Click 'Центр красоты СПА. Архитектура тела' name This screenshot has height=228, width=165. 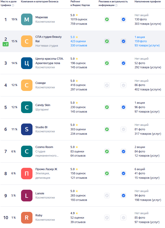click(x=50, y=61)
